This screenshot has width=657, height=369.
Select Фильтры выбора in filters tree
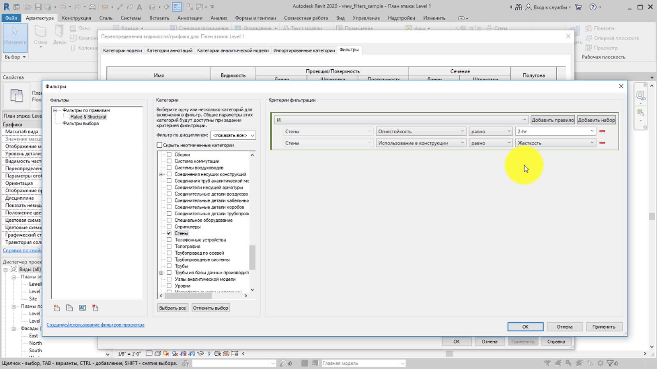80,123
